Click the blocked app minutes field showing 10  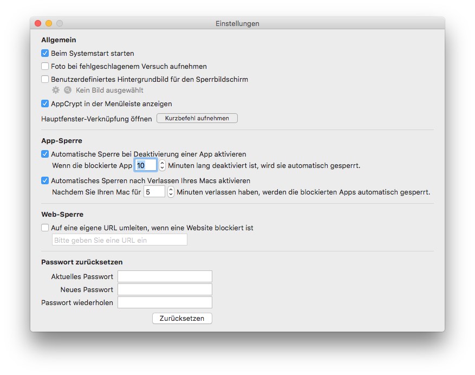(145, 165)
